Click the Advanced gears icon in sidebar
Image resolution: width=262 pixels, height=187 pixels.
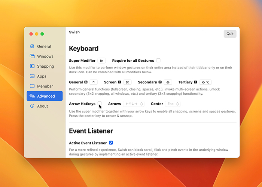point(32,96)
